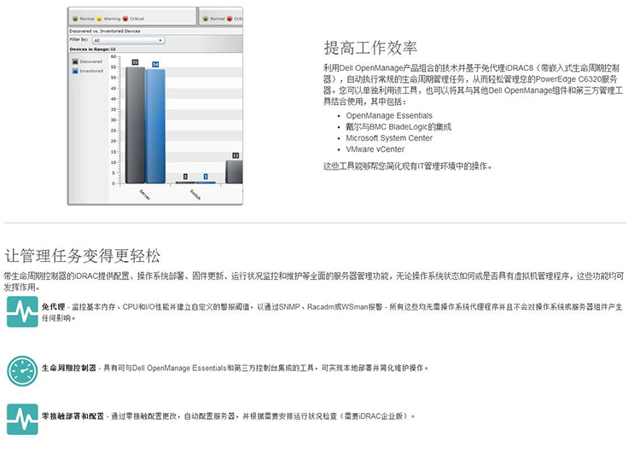Click the BMC BladeLogic integration item
The image size is (640, 453).
pos(398,126)
